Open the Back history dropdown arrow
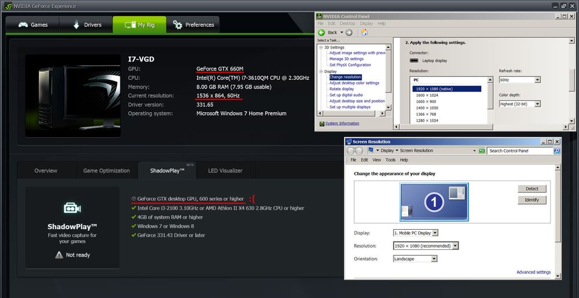This screenshot has height=298, width=579. tap(341, 32)
